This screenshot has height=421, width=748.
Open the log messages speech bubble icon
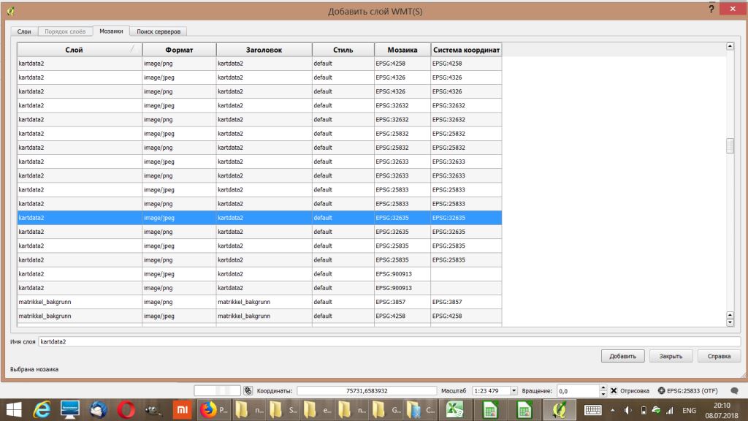point(734,391)
